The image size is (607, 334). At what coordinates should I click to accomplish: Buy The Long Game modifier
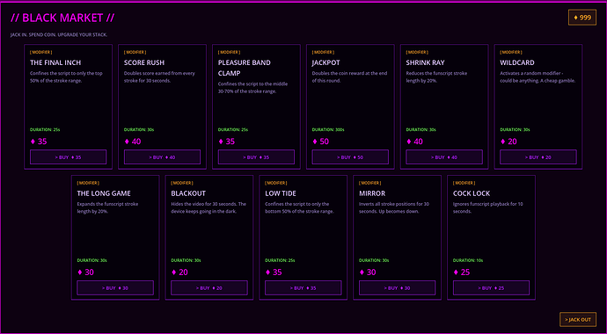point(115,287)
